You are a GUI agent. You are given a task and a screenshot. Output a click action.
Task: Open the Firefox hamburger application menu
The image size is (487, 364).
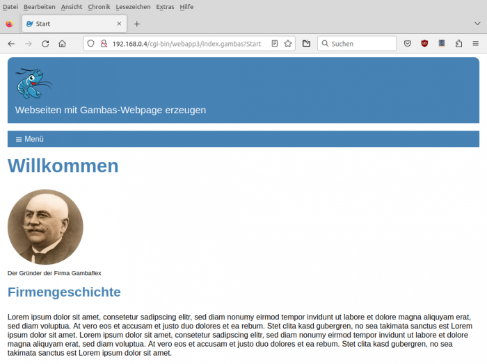coord(475,43)
